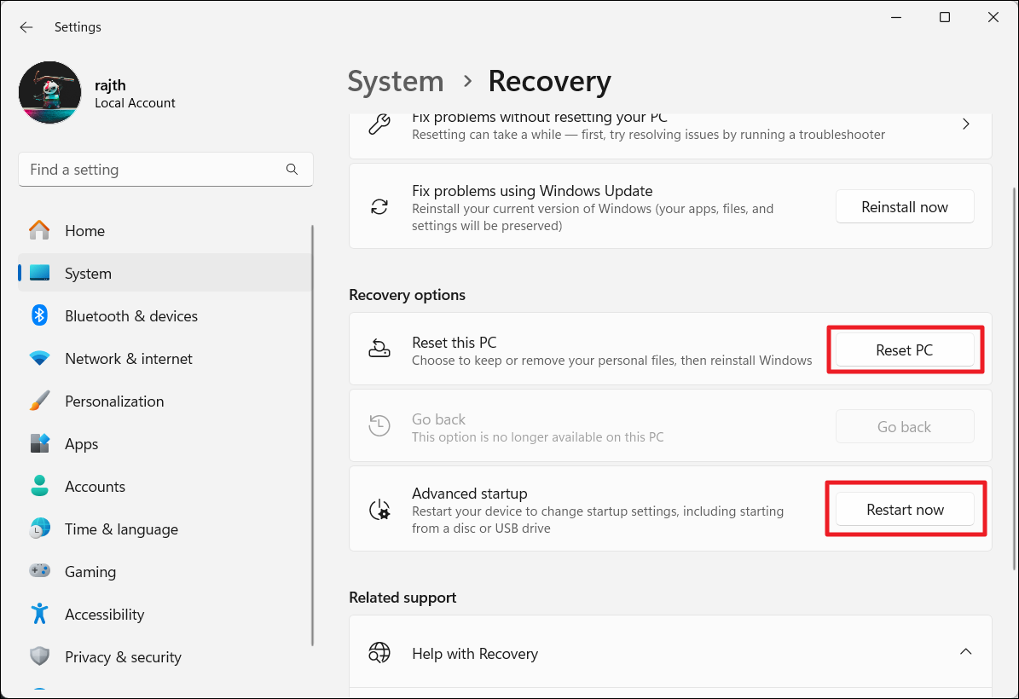Viewport: 1019px width, 699px height.
Task: Click the Accessibility figure icon
Action: click(39, 614)
